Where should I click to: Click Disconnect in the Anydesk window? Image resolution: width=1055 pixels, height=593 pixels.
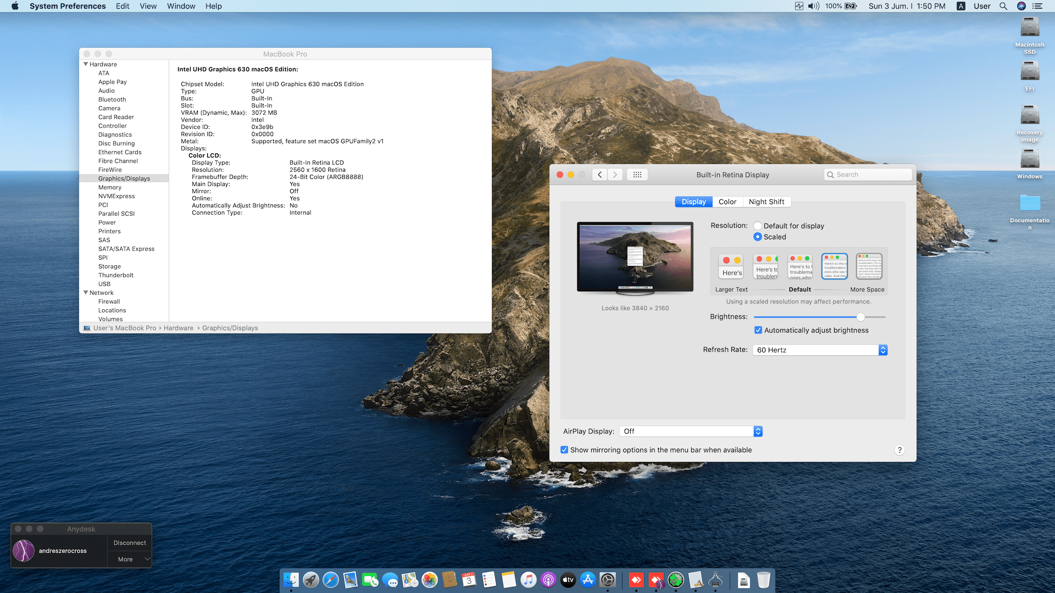tap(130, 543)
